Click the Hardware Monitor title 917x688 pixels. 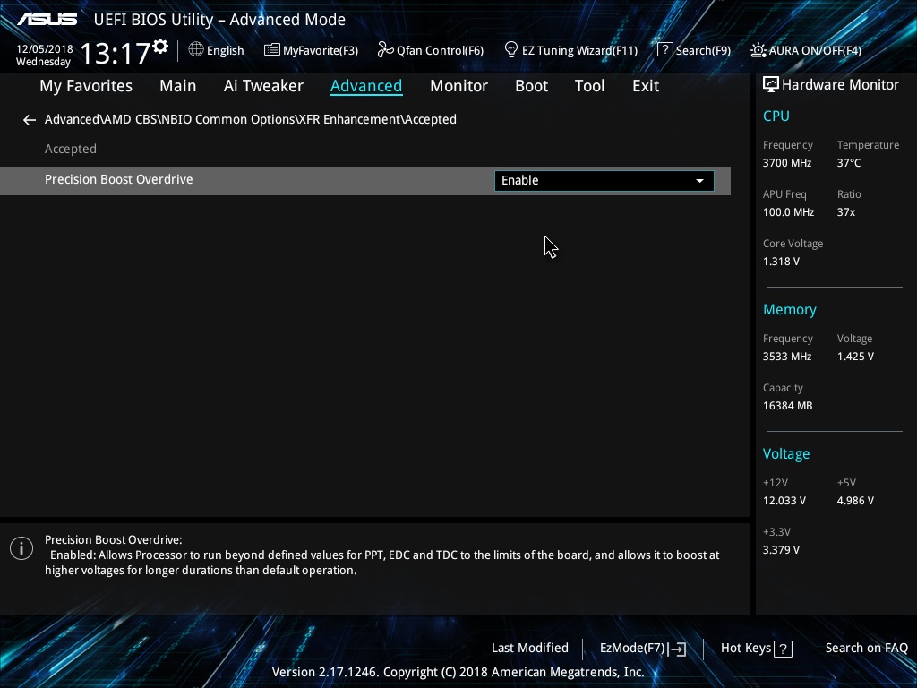pyautogui.click(x=840, y=85)
